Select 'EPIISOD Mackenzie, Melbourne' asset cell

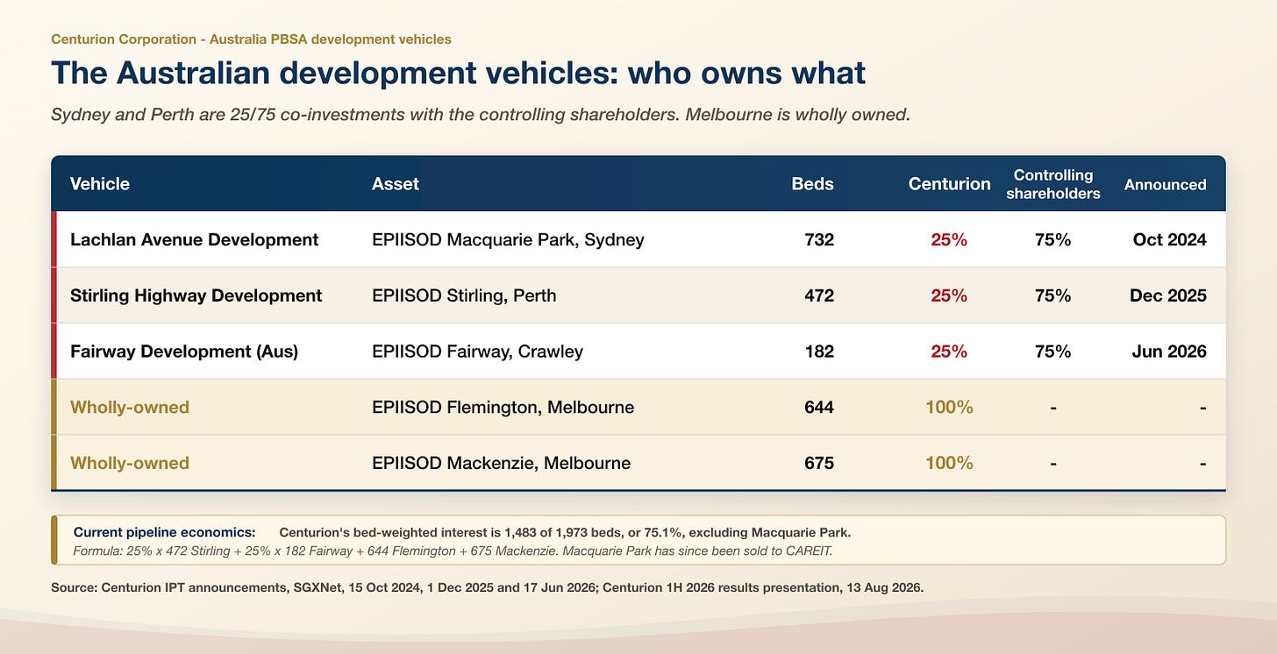coord(501,463)
